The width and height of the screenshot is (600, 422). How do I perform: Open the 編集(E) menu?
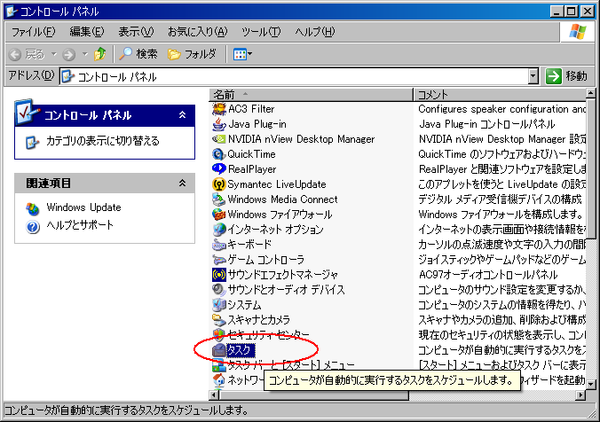[x=86, y=32]
